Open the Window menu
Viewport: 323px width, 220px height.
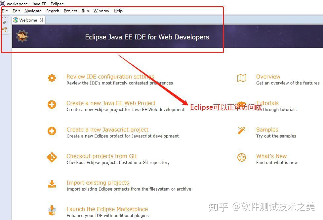tap(101, 11)
